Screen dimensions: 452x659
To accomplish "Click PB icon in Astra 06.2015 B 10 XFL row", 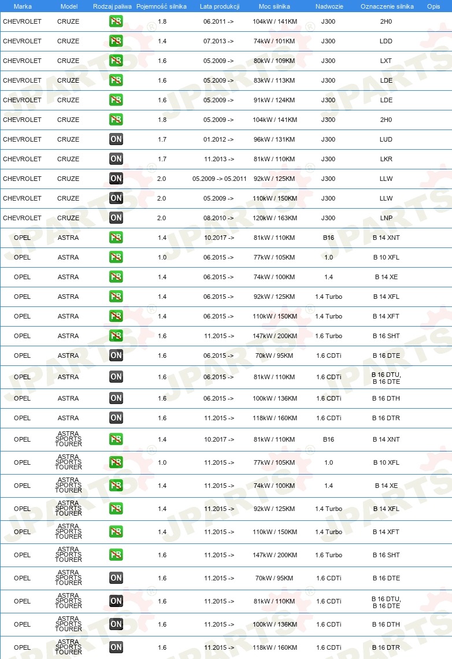I will [x=116, y=257].
